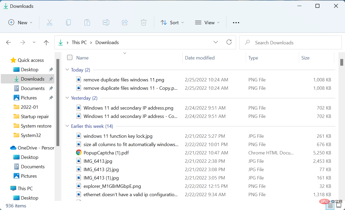Switch to details view icon in status bar

[x=331, y=206]
